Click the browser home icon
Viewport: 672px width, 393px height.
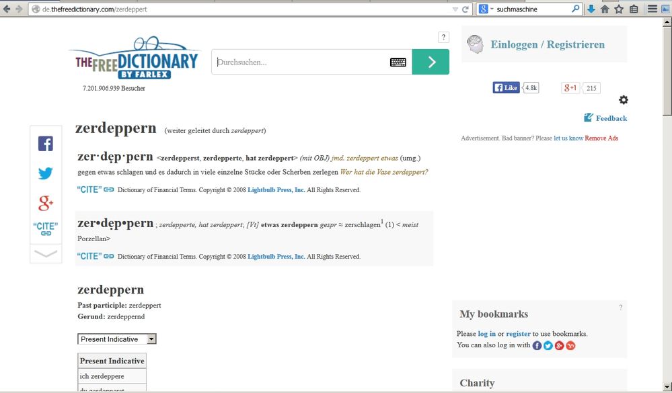pyautogui.click(x=605, y=9)
